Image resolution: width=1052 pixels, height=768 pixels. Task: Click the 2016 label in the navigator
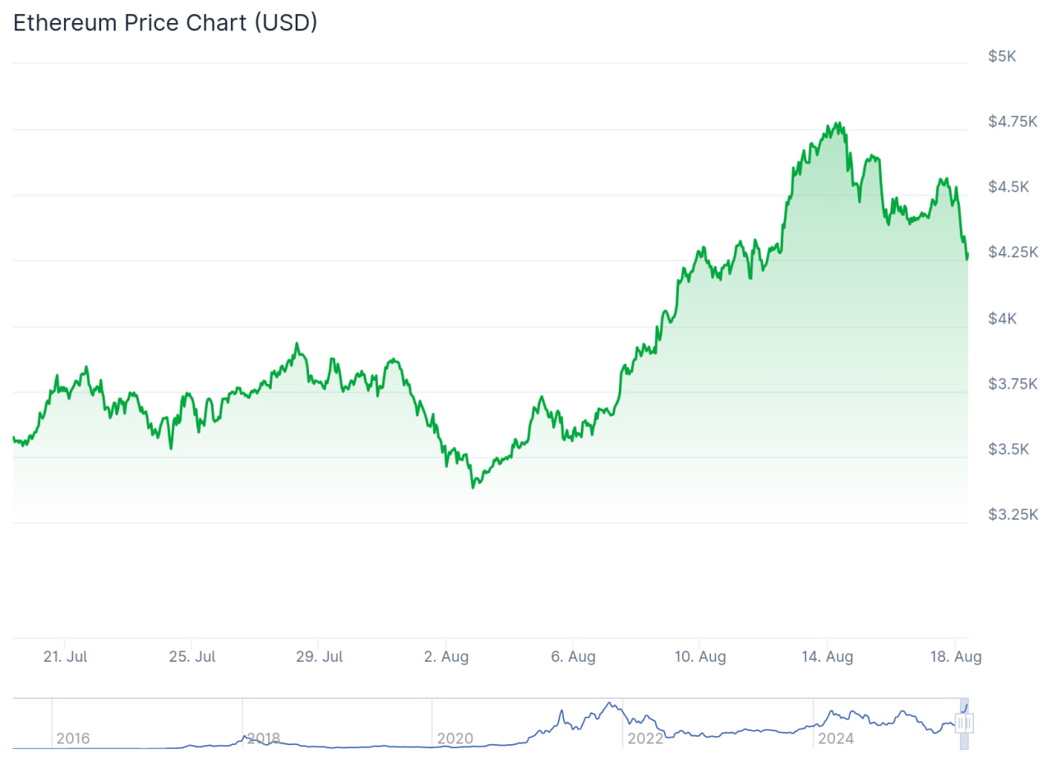tap(73, 738)
